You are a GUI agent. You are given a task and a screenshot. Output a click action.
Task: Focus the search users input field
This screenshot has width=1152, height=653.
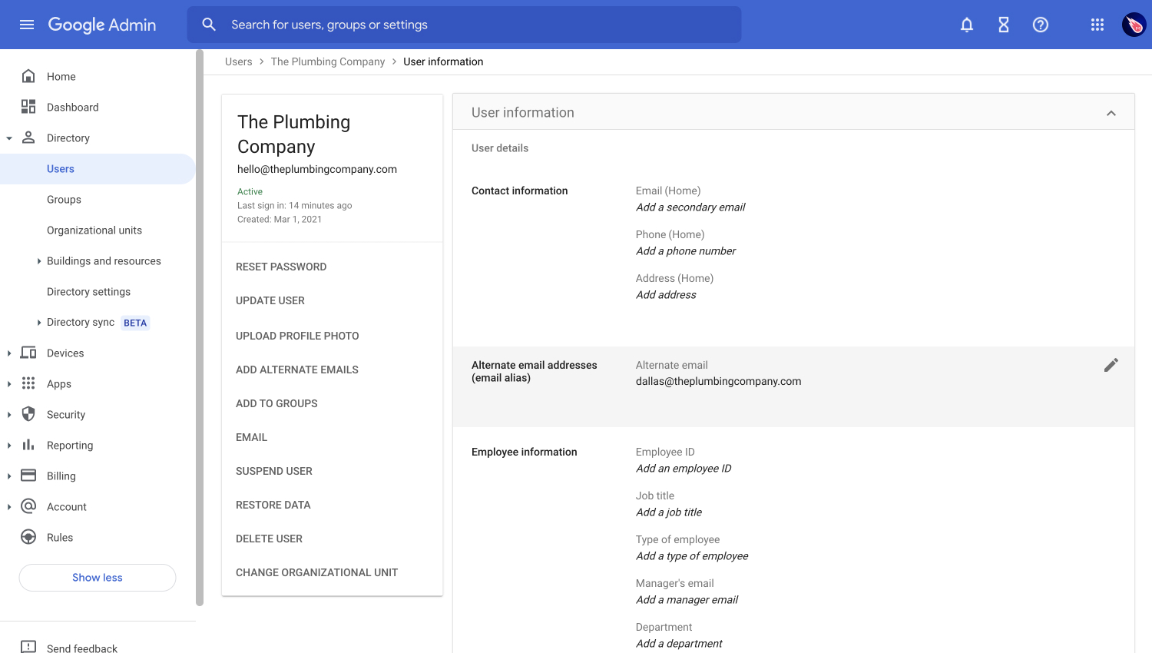pyautogui.click(x=464, y=25)
